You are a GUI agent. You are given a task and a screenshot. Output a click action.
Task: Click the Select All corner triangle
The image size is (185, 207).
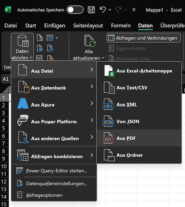pyautogui.click(x=6, y=90)
